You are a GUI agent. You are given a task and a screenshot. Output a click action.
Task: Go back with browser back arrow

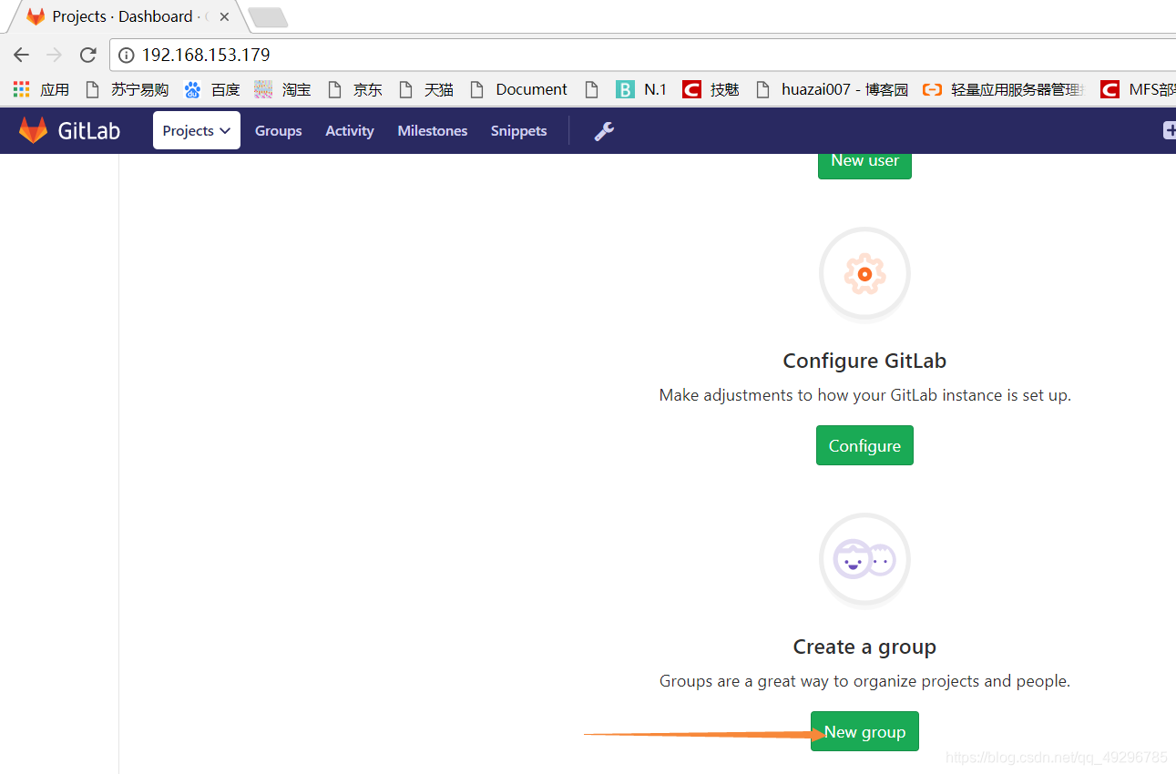pyautogui.click(x=21, y=55)
